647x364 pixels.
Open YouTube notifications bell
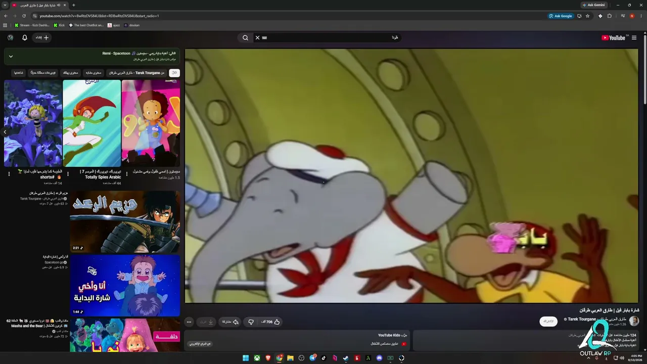[25, 37]
